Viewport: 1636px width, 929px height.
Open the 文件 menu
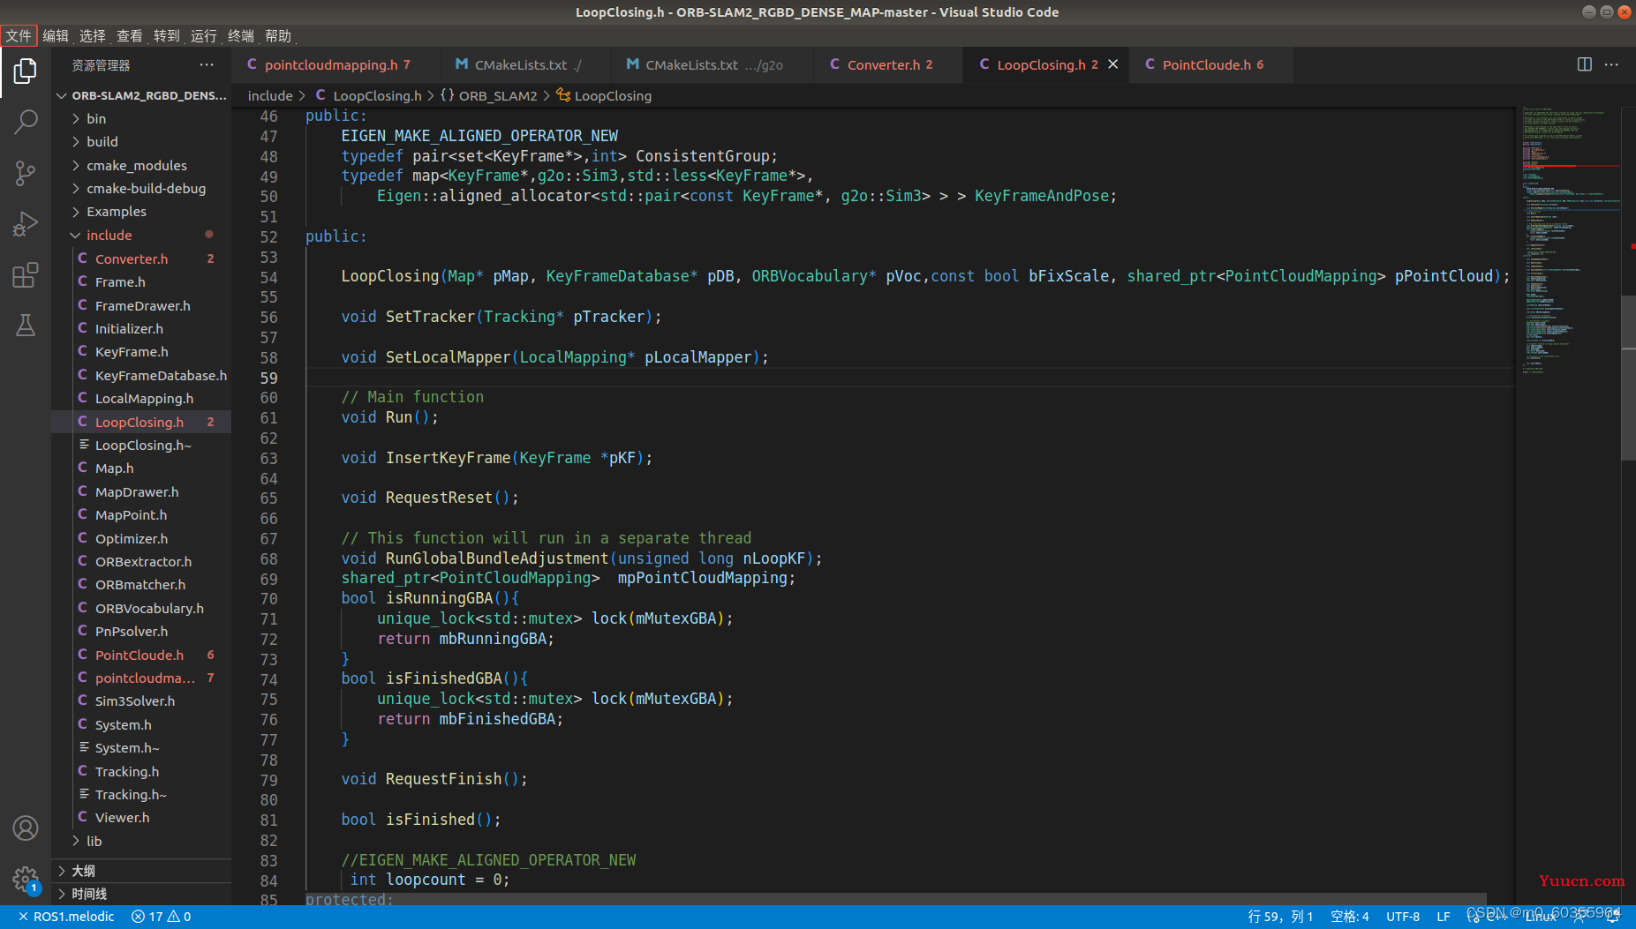pos(19,35)
